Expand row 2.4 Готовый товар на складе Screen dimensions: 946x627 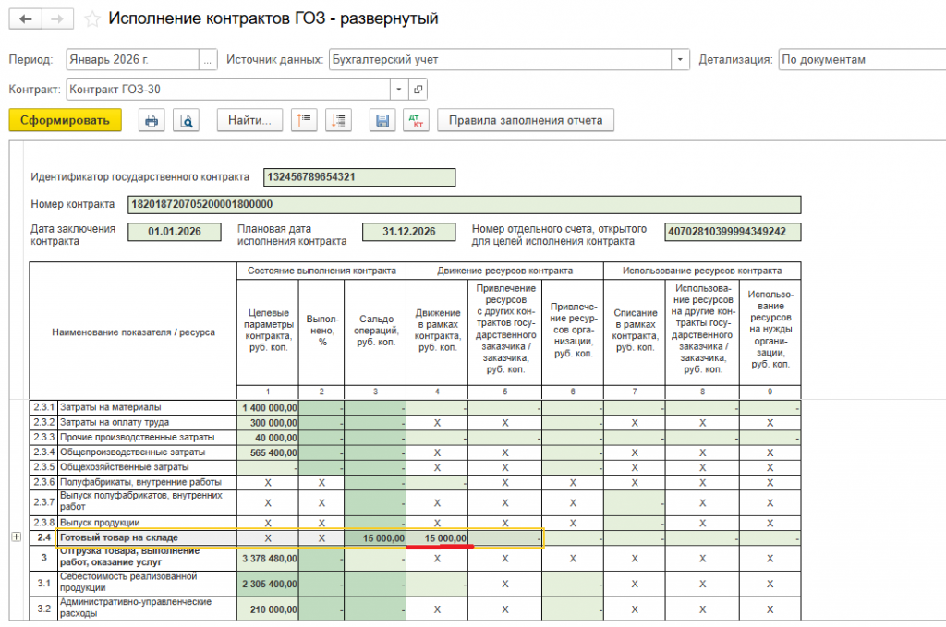17,537
